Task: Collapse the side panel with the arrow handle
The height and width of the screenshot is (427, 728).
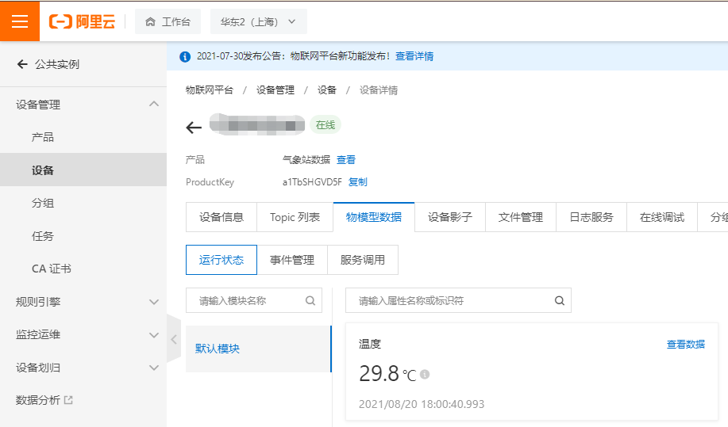Action: point(174,340)
